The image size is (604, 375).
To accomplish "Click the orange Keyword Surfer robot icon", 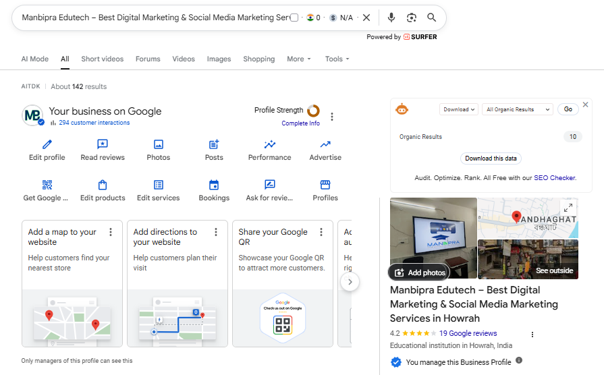I will 402,109.
